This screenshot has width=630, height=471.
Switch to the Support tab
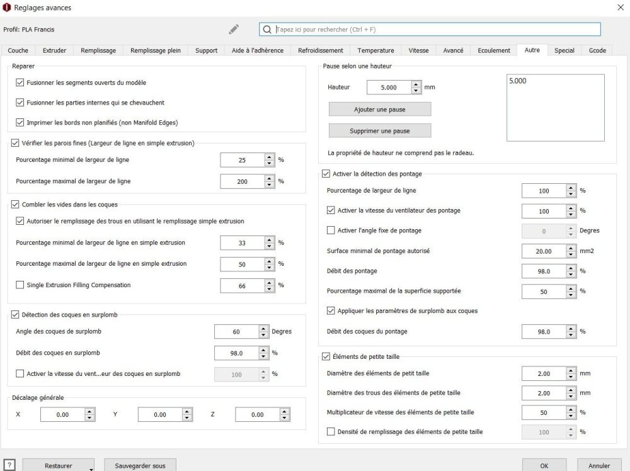click(x=206, y=50)
